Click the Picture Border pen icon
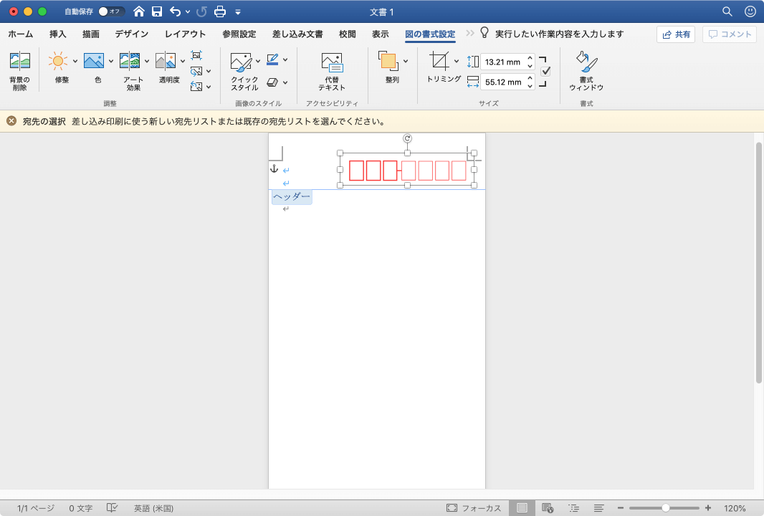The image size is (764, 516). tap(273, 59)
